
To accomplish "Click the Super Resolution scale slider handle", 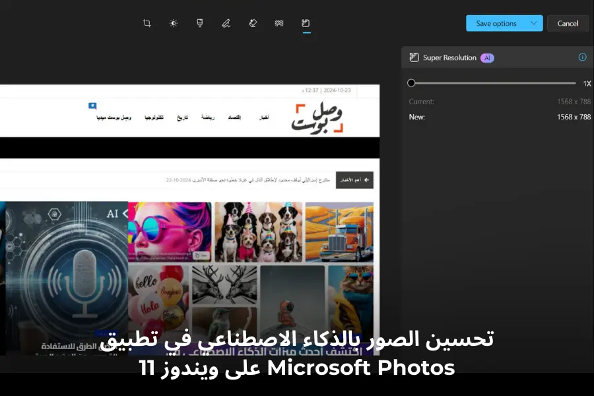I will [x=411, y=83].
